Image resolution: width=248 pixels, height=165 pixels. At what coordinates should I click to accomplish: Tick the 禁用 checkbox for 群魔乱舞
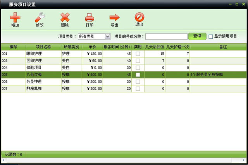click(x=138, y=89)
